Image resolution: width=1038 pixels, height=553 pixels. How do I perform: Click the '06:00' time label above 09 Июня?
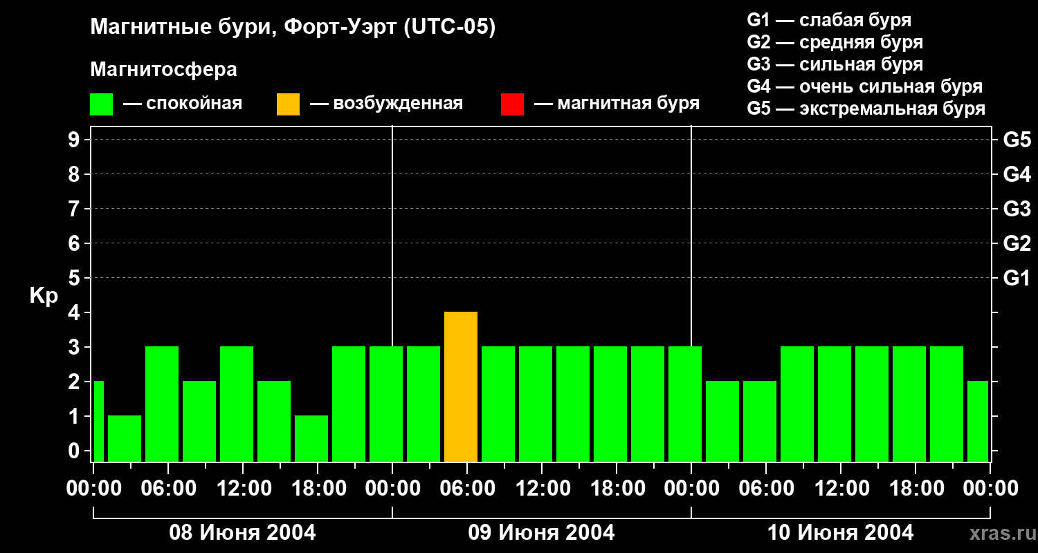pos(466,488)
